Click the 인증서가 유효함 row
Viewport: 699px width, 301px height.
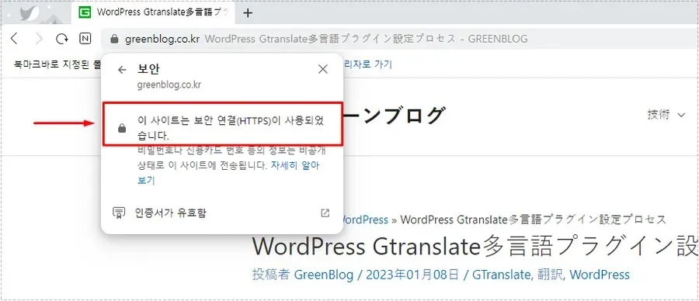221,213
